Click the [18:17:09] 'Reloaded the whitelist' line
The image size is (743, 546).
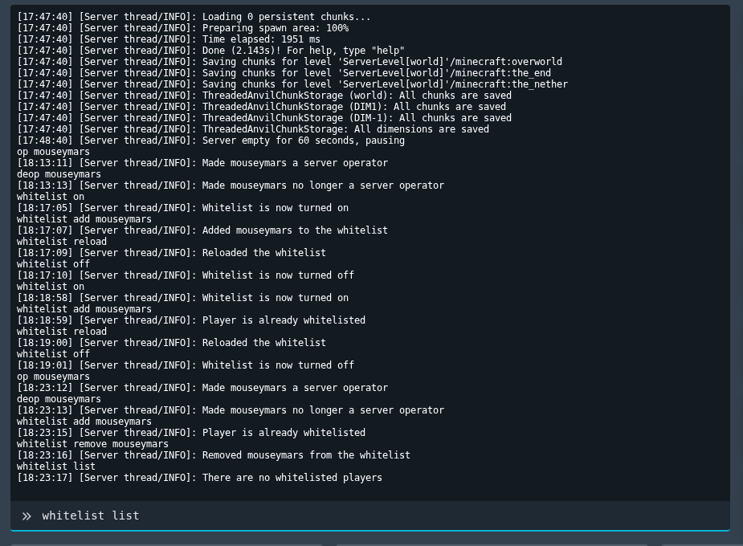click(x=172, y=253)
